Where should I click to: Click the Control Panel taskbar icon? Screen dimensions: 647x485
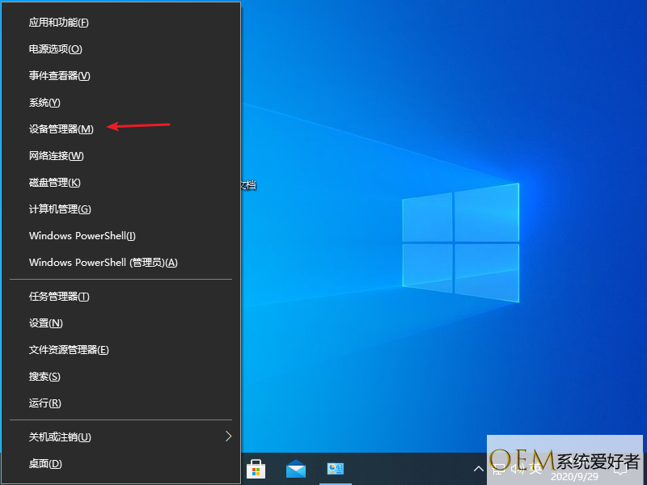(335, 469)
